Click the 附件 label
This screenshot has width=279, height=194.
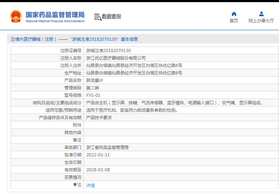(x=77, y=125)
